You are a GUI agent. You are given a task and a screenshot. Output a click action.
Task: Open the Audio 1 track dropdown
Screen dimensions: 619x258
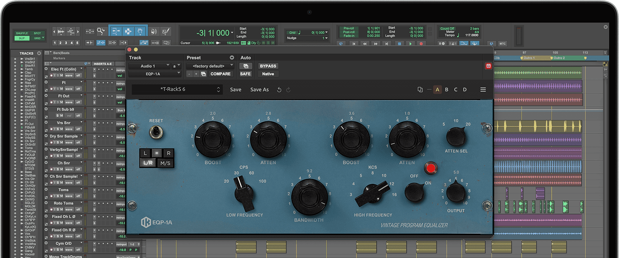152,66
